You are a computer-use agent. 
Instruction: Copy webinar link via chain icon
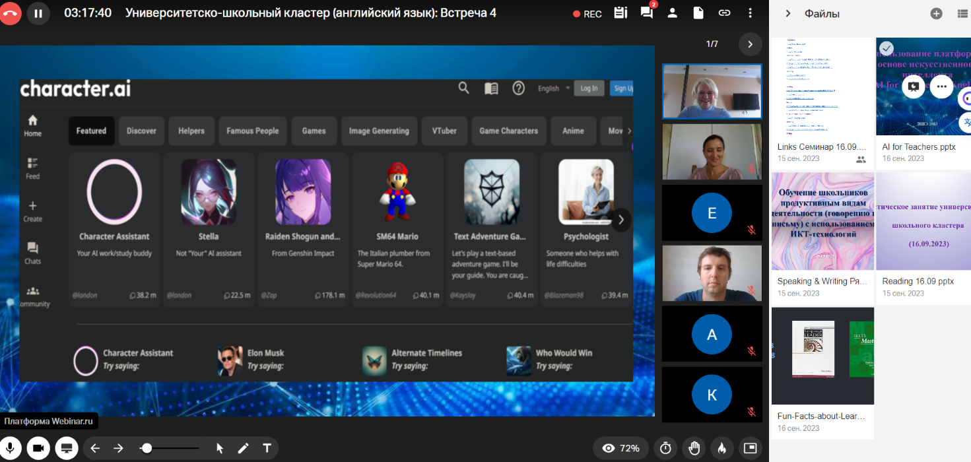click(x=724, y=13)
